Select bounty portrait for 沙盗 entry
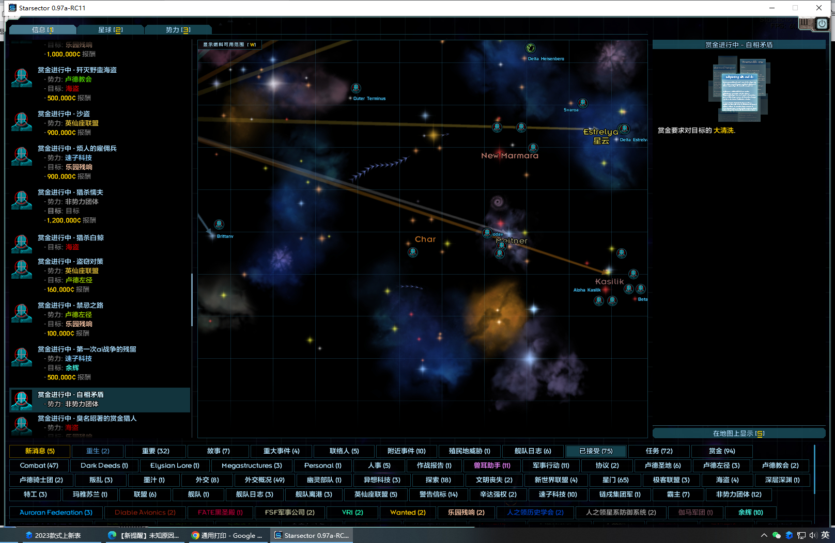The image size is (835, 543). 22,122
